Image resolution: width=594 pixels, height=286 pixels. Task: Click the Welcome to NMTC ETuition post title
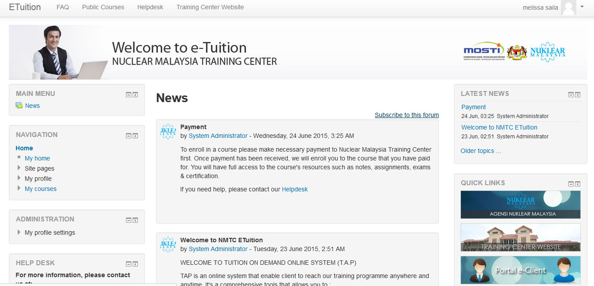[x=221, y=240]
